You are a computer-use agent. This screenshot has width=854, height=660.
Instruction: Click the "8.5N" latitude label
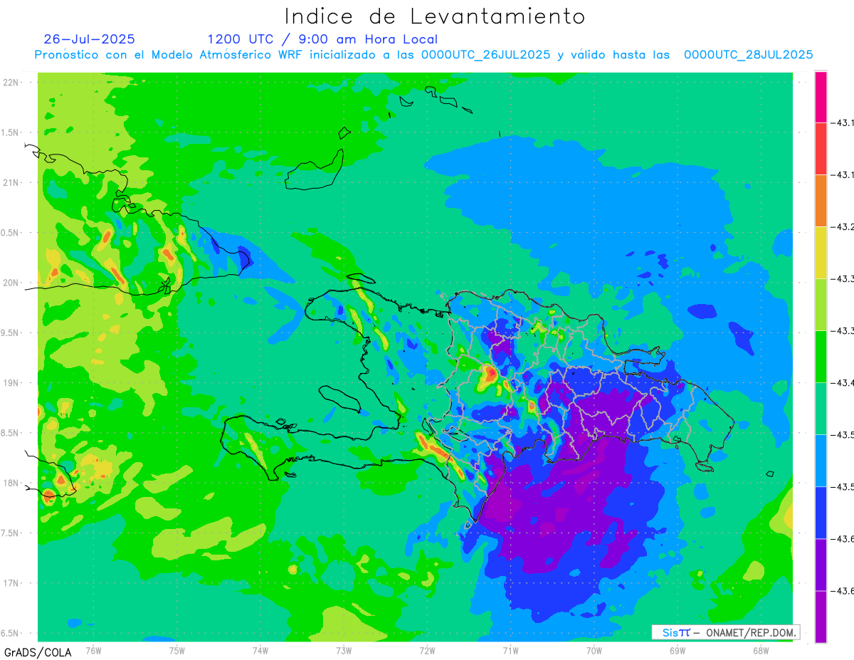tap(10, 433)
